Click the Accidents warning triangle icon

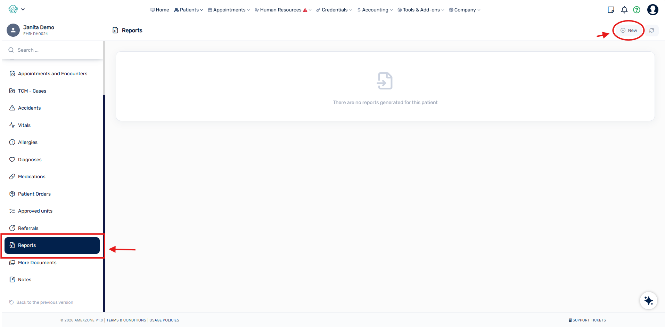pyautogui.click(x=12, y=108)
